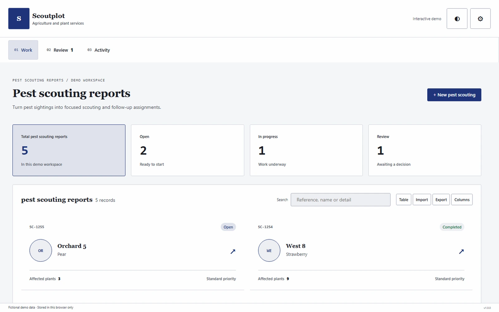The height and width of the screenshot is (312, 499).
Task: Switch to the Review tab
Action: (x=60, y=50)
